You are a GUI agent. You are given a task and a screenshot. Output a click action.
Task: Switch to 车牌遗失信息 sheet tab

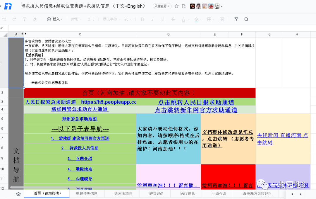[x=87, y=193]
